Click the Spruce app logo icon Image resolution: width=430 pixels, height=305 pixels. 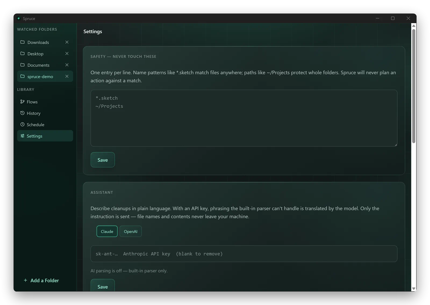coord(19,18)
